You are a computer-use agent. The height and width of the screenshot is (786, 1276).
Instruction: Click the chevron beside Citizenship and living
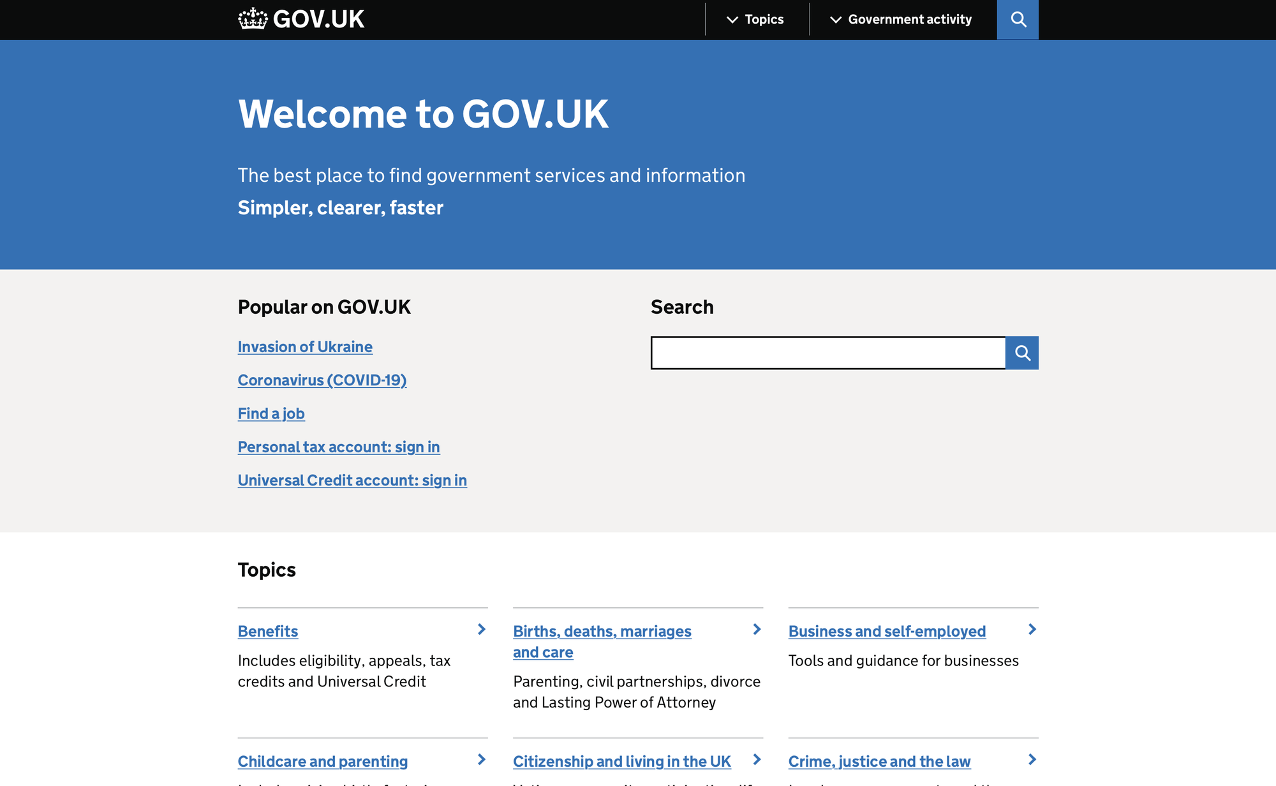(757, 760)
